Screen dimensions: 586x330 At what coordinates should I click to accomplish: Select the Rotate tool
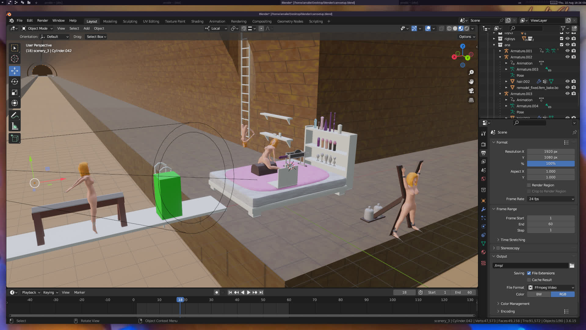pos(14,82)
